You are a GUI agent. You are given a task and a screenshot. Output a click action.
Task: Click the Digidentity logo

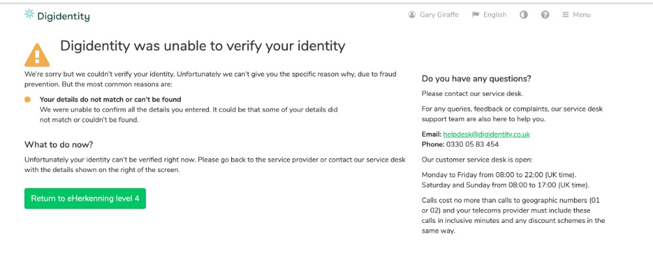(57, 16)
